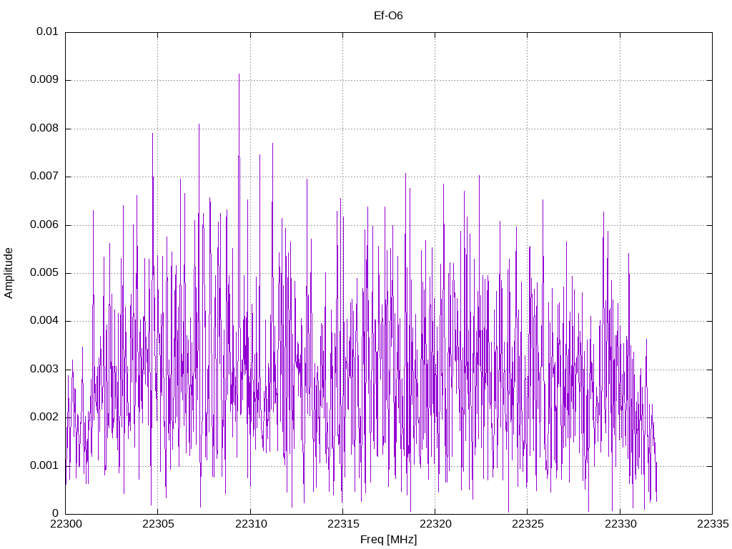Click the 0.008 y-axis tick label
The height and width of the screenshot is (549, 732).
(44, 129)
